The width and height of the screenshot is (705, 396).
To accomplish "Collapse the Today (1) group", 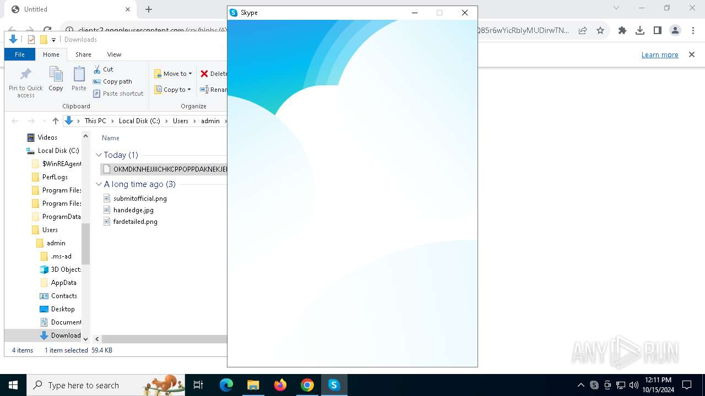I will [x=99, y=155].
